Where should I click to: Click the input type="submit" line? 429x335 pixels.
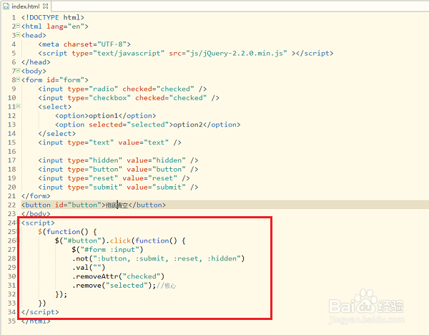[118, 187]
